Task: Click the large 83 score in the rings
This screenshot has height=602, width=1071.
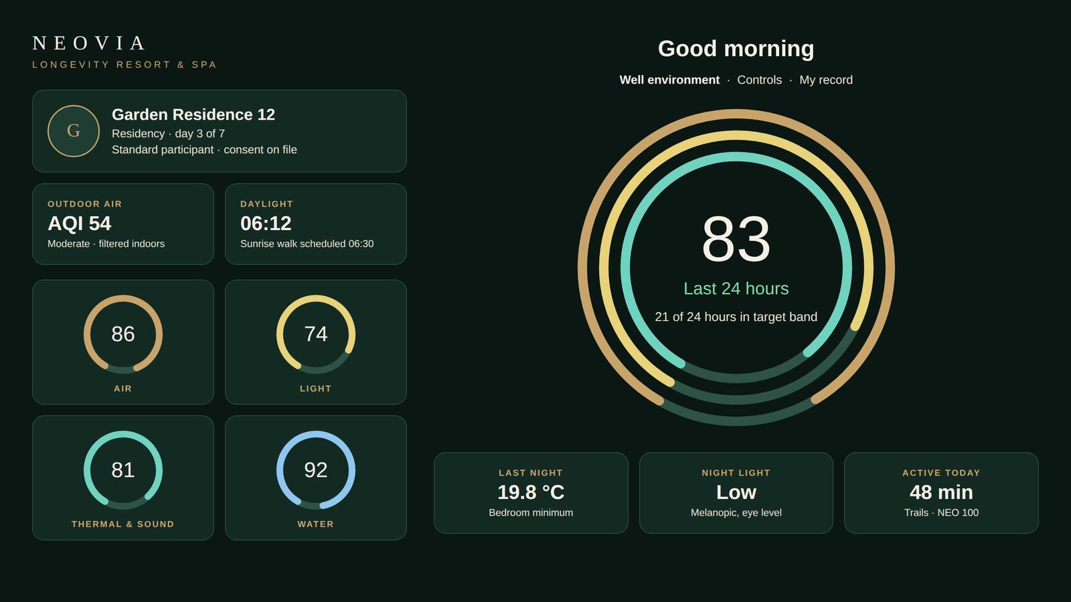Action: (x=736, y=239)
